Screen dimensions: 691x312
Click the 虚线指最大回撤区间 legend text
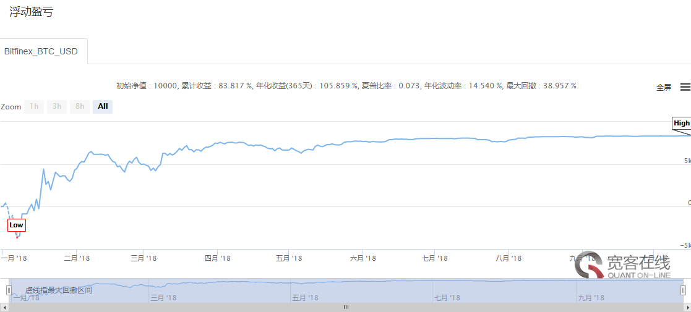(59, 290)
